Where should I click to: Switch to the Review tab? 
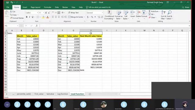click(65, 7)
